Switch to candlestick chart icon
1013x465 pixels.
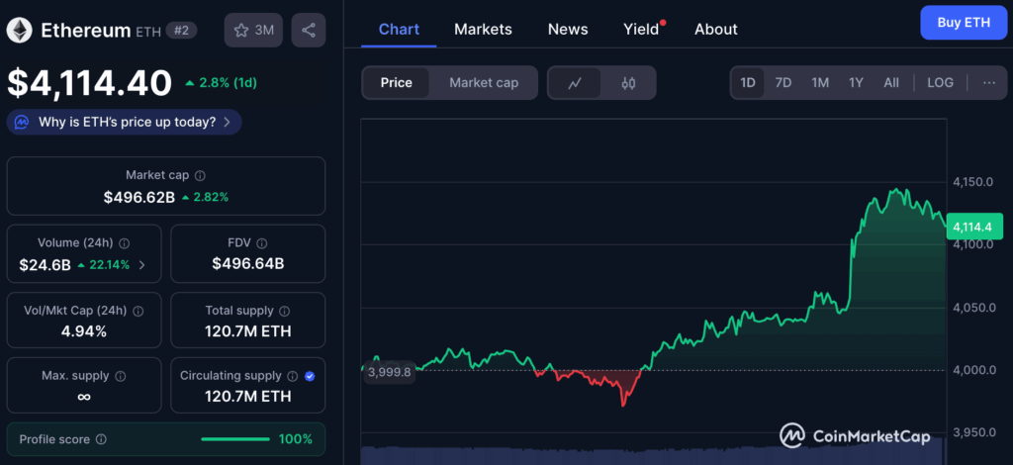pos(628,83)
